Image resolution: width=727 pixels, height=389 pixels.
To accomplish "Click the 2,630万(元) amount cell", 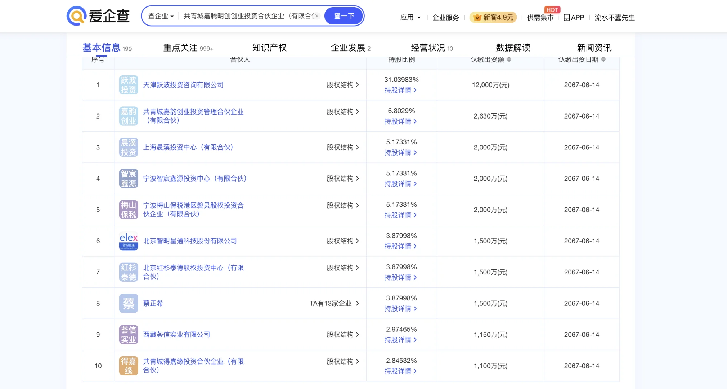I will pyautogui.click(x=490, y=116).
